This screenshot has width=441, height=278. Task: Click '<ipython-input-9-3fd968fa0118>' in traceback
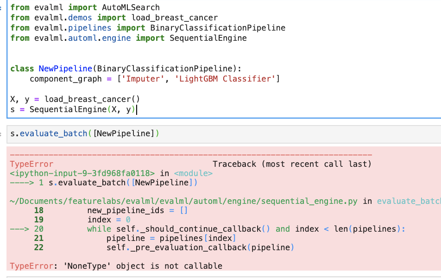tap(82, 173)
